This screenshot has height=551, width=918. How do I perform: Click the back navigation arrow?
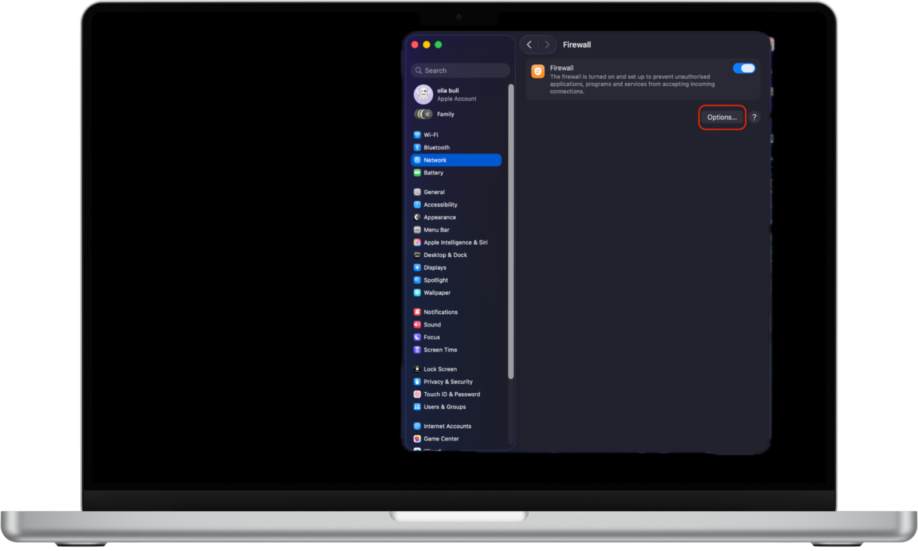529,44
